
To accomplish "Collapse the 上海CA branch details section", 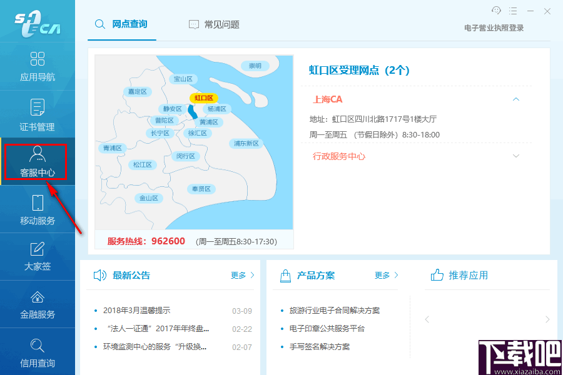I will point(516,99).
